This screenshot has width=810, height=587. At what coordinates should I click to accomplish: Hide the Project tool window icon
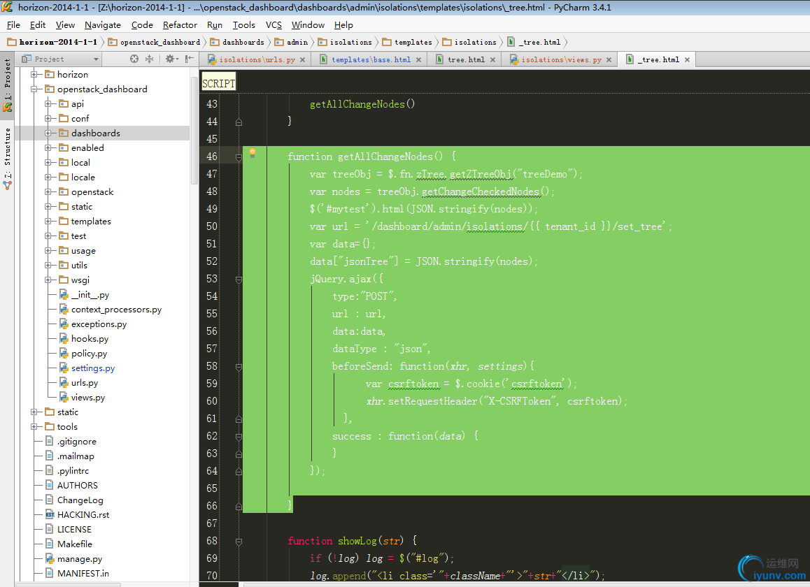pos(190,59)
